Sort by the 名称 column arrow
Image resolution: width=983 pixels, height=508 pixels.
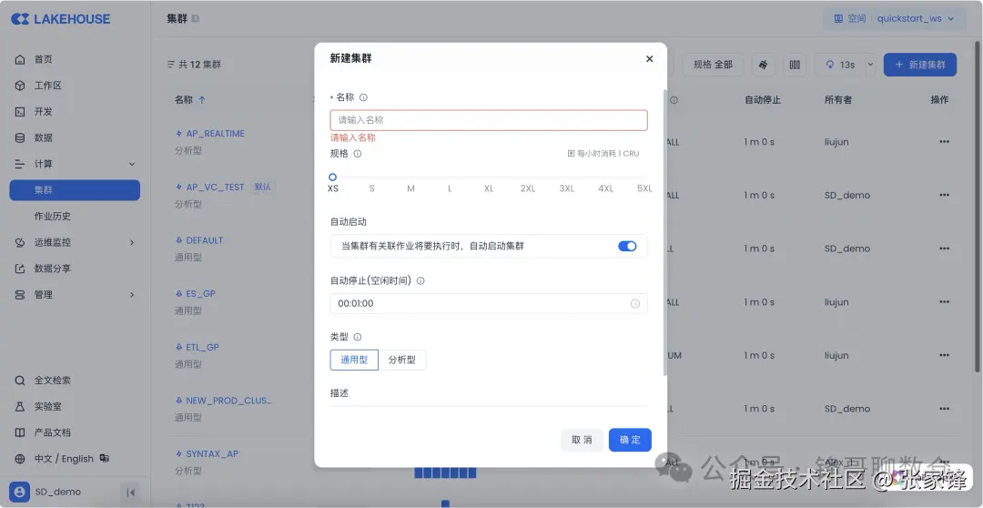[x=202, y=100]
